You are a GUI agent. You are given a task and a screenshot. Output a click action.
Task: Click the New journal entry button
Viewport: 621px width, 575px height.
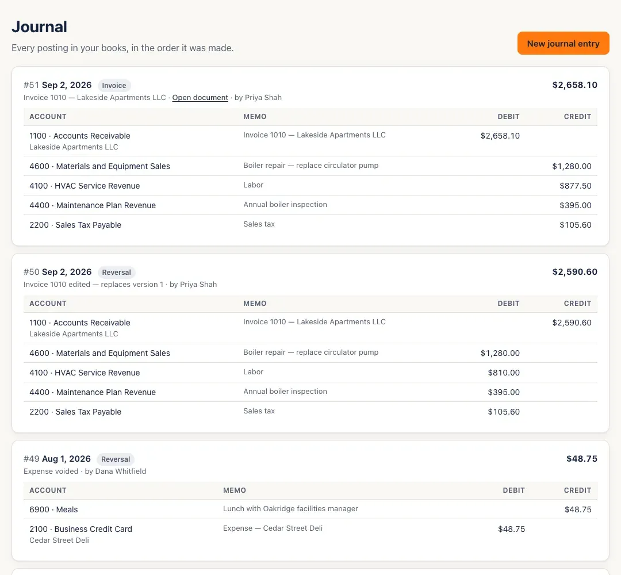563,43
